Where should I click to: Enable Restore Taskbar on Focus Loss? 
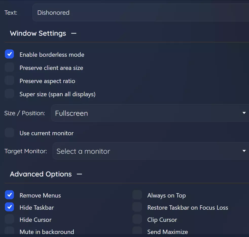[x=137, y=207]
